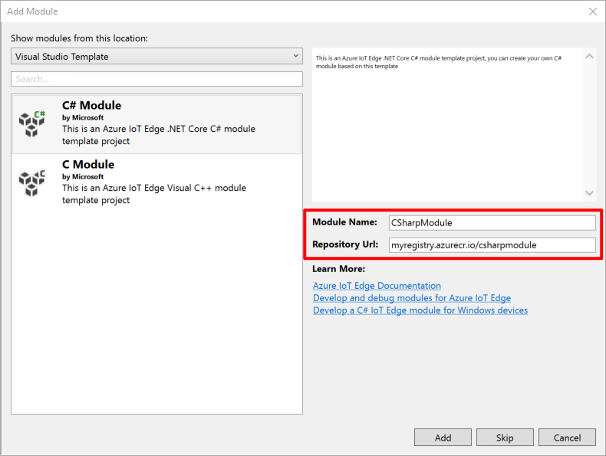Click the description scroll down arrow
606x456 pixels.
pyautogui.click(x=589, y=193)
